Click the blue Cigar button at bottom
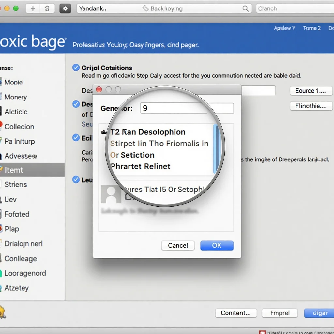Image resolution: width=334 pixels, height=334 pixels. pyautogui.click(x=319, y=313)
